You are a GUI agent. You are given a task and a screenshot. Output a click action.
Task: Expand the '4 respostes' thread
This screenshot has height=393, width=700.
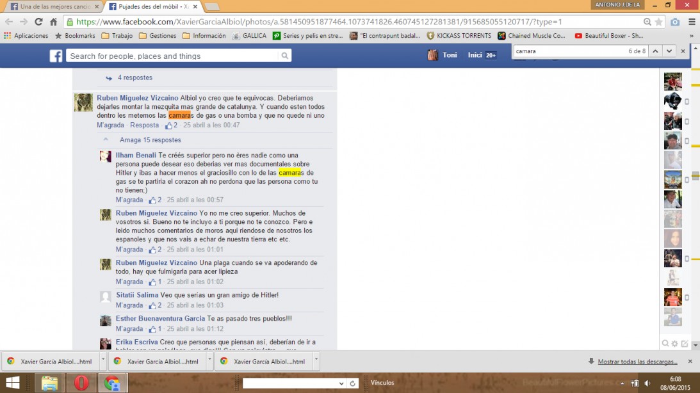pyautogui.click(x=134, y=77)
